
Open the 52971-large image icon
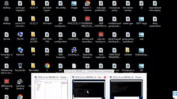141,19
